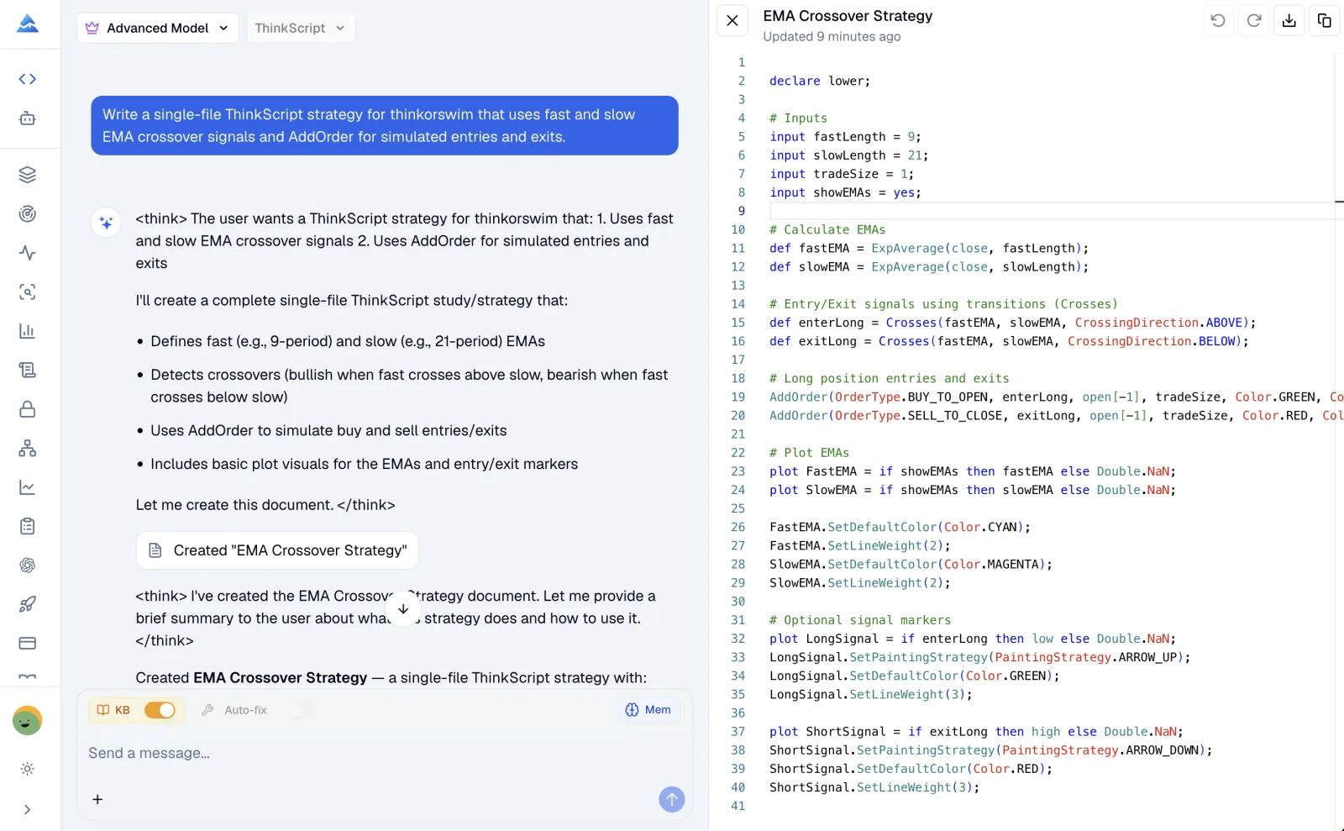This screenshot has width=1344, height=831.
Task: Click the send message arrow button
Action: [672, 799]
